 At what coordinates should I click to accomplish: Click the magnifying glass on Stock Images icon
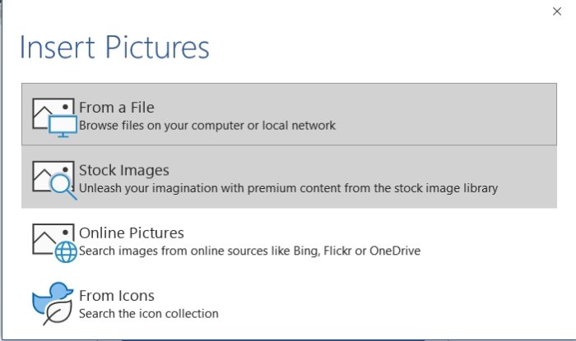(63, 188)
